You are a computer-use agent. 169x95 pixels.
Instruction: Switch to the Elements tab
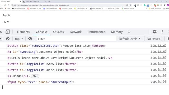(23, 32)
